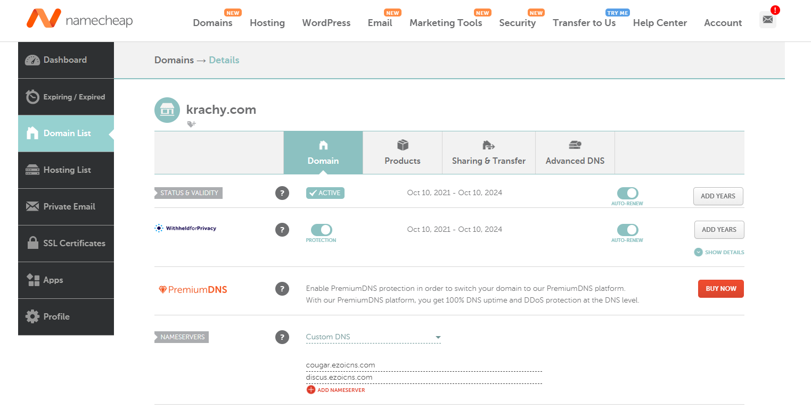Switch to the Products tab

[x=403, y=153]
